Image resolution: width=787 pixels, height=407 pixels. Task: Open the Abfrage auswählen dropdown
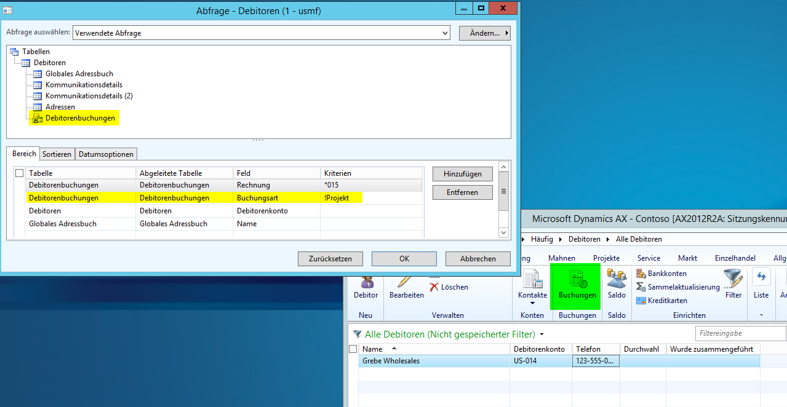click(445, 33)
